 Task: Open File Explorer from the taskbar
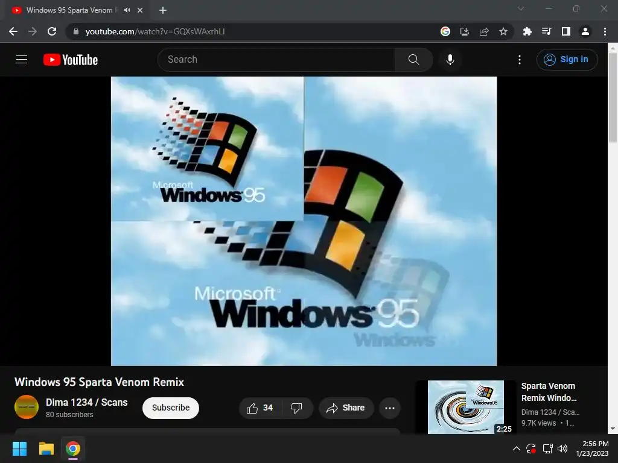coord(46,449)
